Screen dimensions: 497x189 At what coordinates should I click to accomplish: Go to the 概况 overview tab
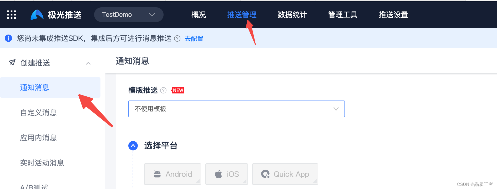tap(199, 15)
